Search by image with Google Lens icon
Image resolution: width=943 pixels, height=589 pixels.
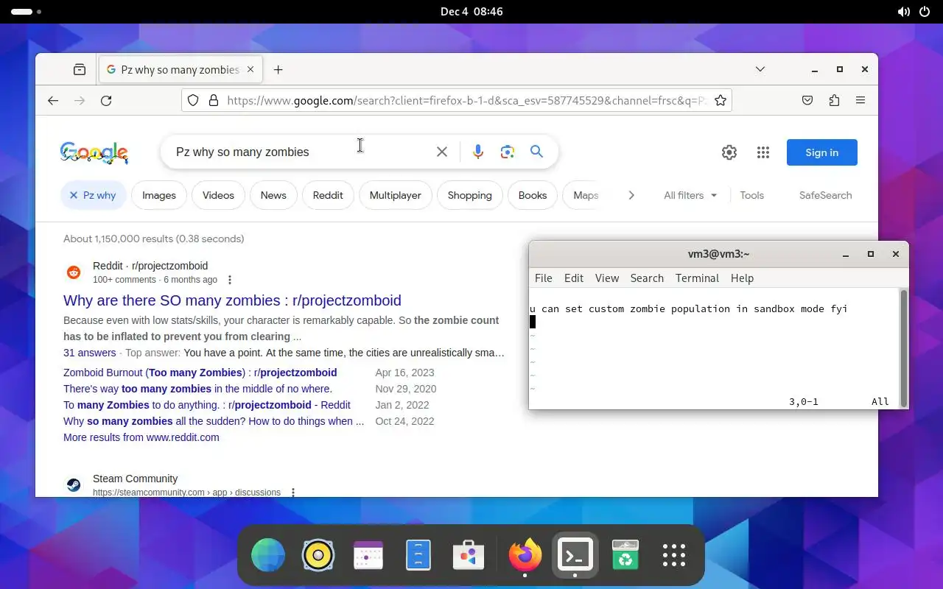507,152
